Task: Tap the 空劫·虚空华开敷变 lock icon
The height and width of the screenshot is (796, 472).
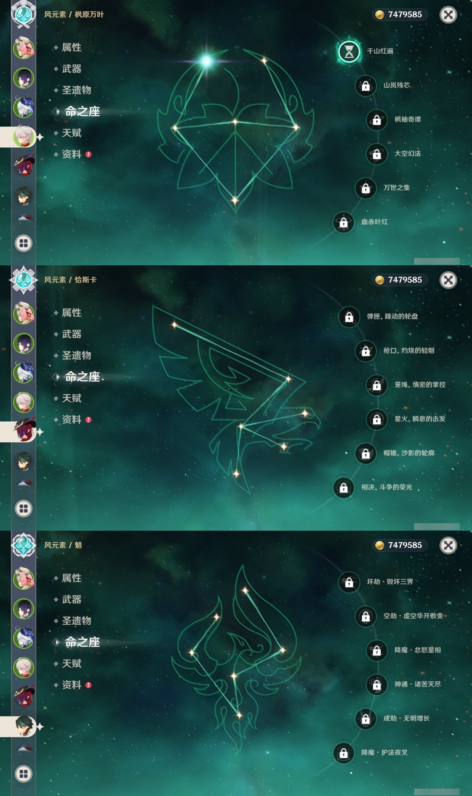Action: [x=365, y=616]
